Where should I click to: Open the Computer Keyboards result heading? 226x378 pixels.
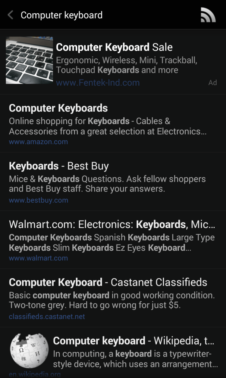[58, 108]
